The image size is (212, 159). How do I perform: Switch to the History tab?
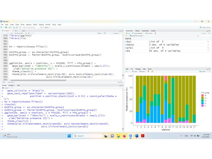(x=137, y=31)
